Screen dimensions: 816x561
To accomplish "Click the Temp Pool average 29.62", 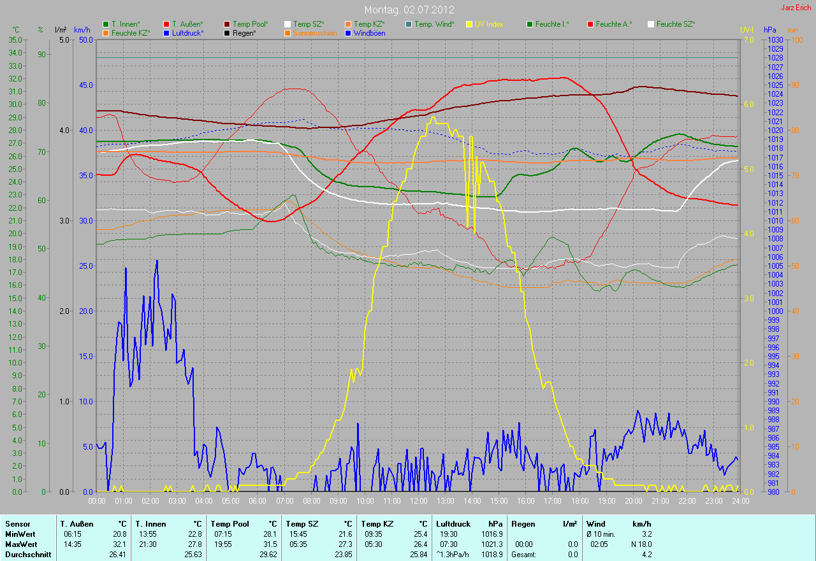I will (x=268, y=555).
